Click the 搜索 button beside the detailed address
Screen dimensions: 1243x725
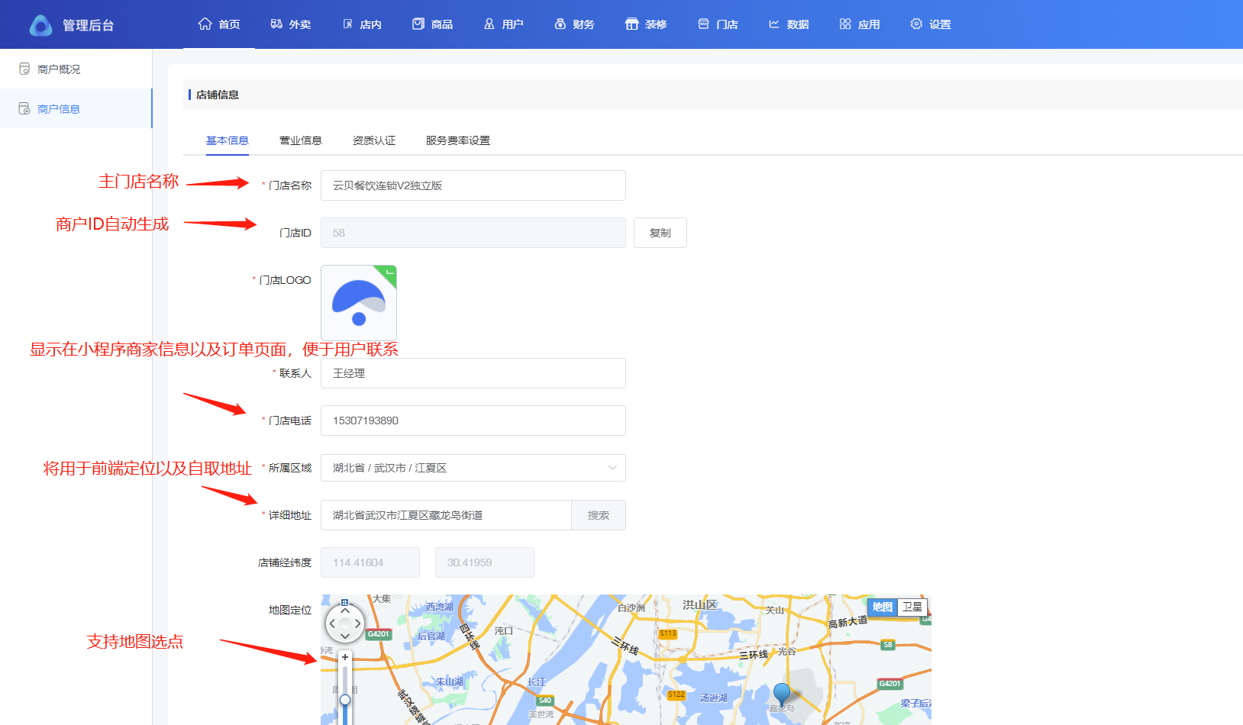[x=598, y=515]
